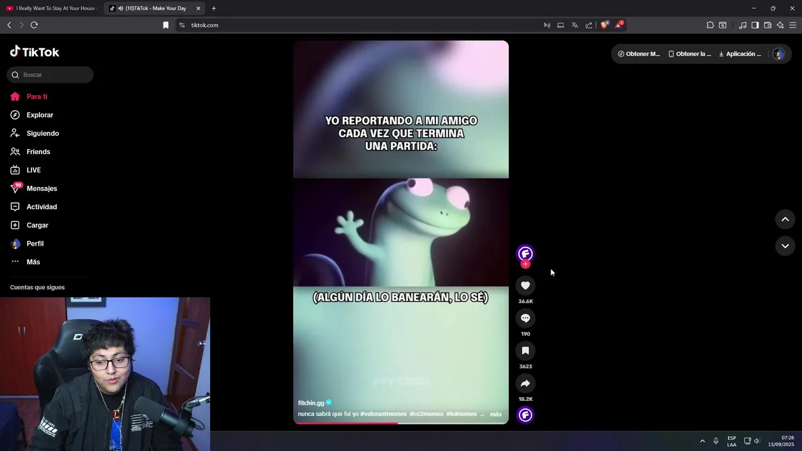Image resolution: width=802 pixels, height=451 pixels.
Task: Close the TikTok tab
Action: pos(199,8)
